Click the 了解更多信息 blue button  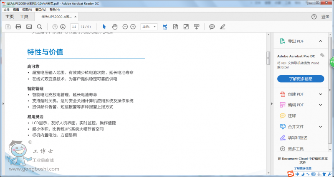tap(301, 79)
